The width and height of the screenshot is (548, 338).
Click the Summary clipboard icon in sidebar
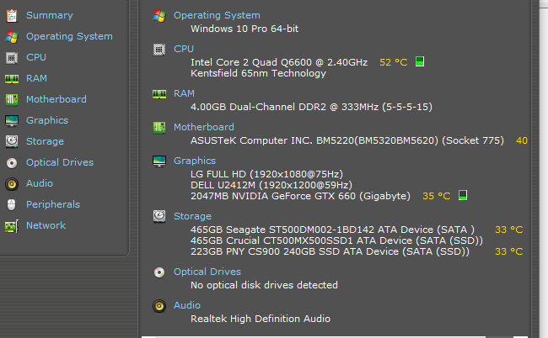coord(12,16)
